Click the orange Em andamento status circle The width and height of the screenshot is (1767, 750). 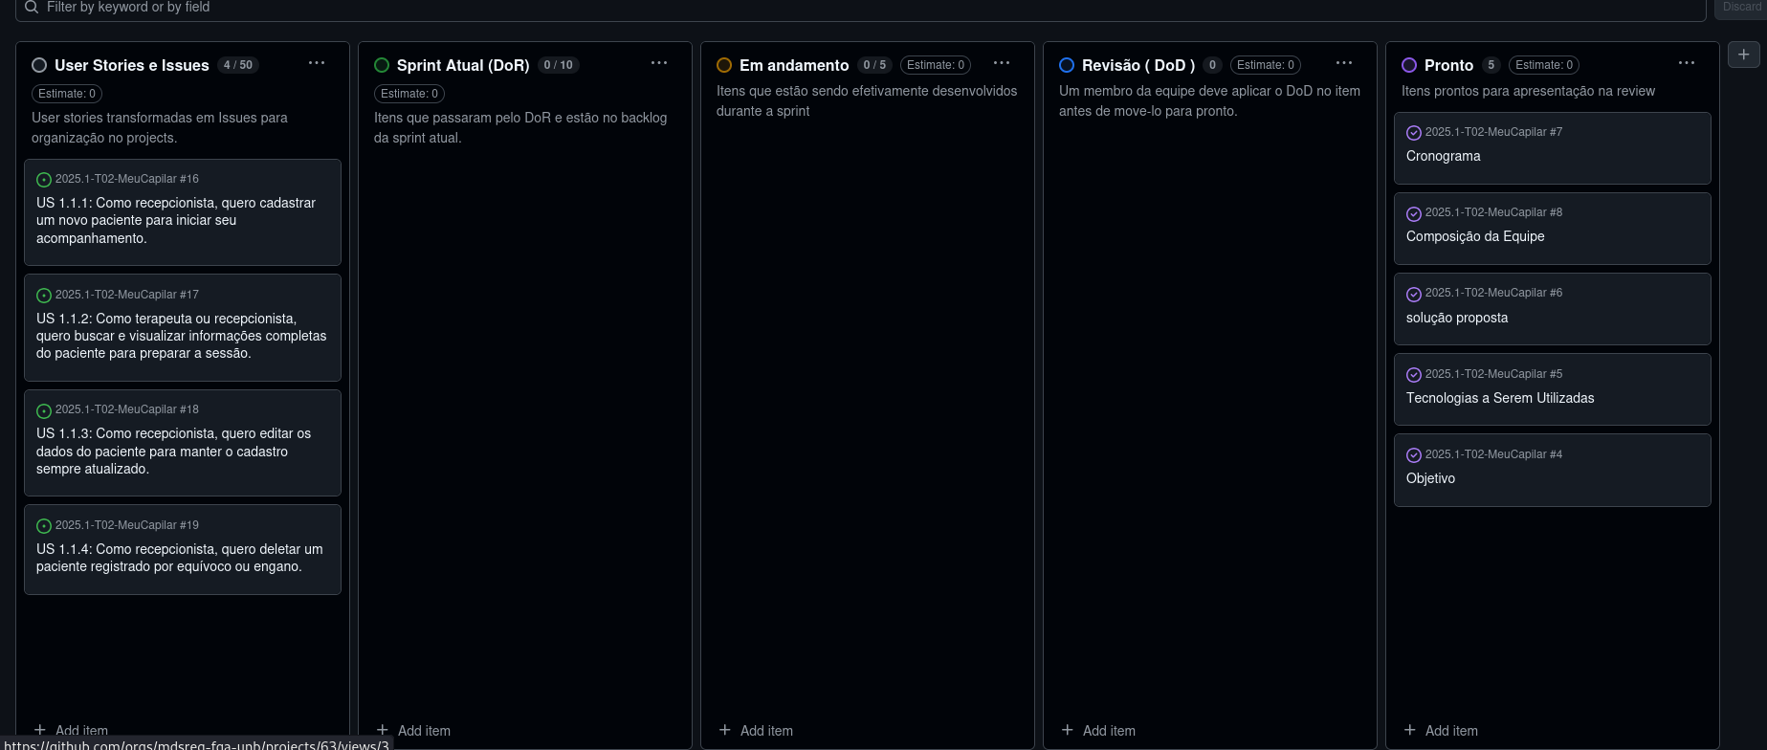[x=724, y=65]
